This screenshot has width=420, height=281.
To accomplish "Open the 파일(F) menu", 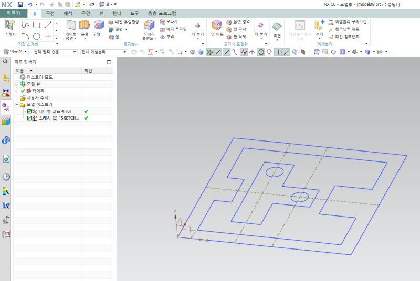I will click(x=13, y=13).
